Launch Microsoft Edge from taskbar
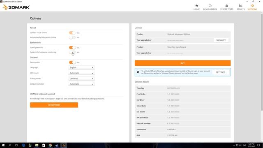This screenshot has height=148, width=263. (23, 145)
